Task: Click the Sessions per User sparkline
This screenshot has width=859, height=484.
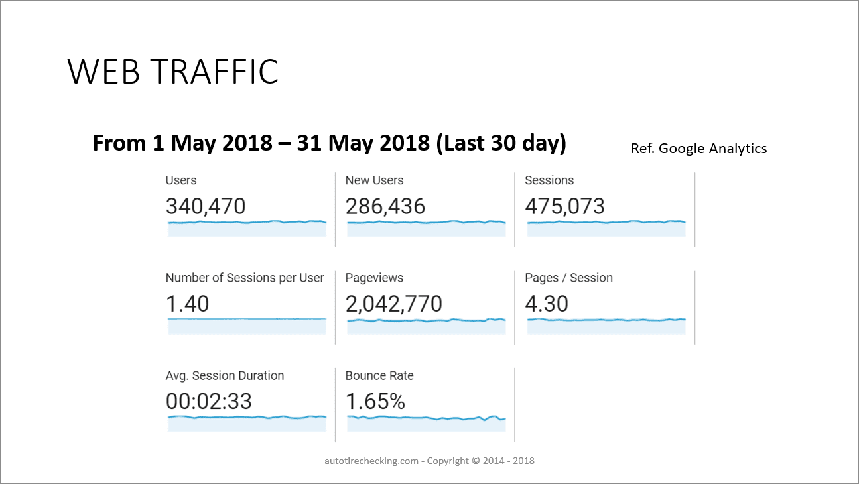Action: pos(247,326)
